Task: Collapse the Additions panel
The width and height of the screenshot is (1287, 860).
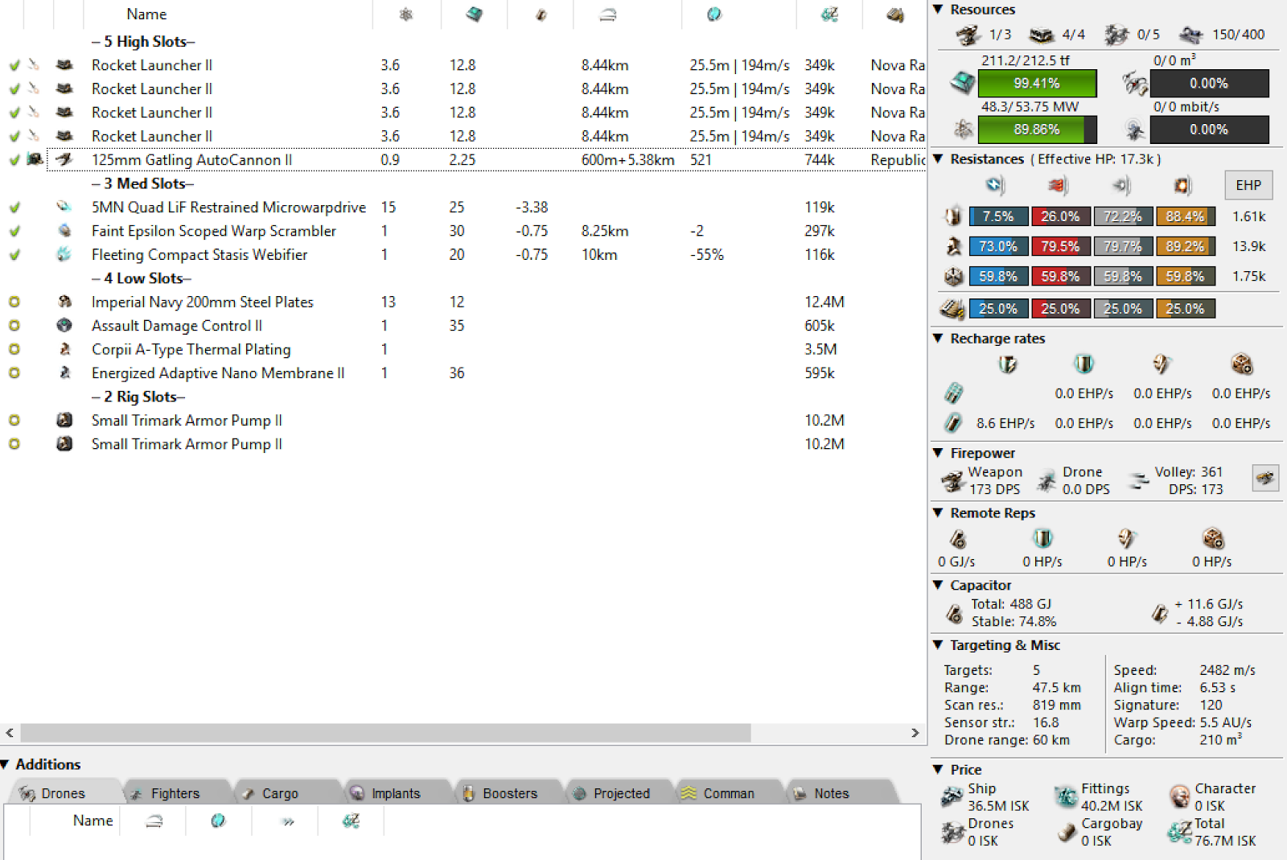Action: point(5,764)
